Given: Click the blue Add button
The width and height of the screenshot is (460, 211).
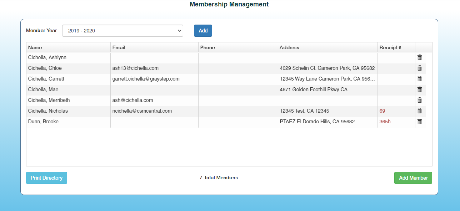Looking at the screenshot, I should click(203, 31).
